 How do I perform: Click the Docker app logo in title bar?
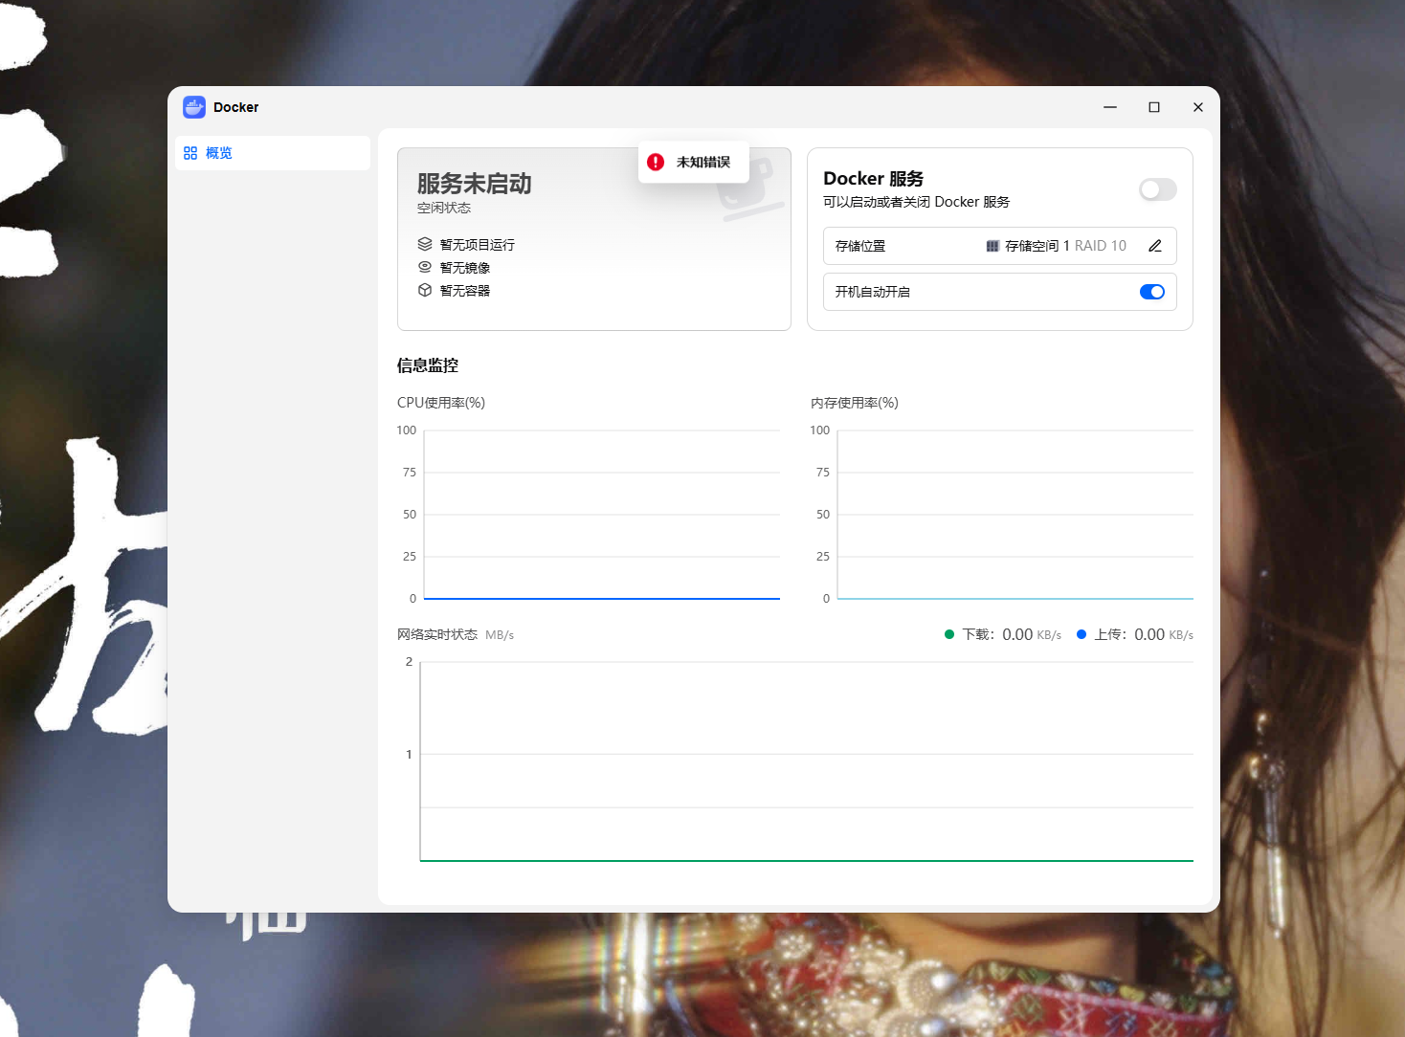point(194,107)
